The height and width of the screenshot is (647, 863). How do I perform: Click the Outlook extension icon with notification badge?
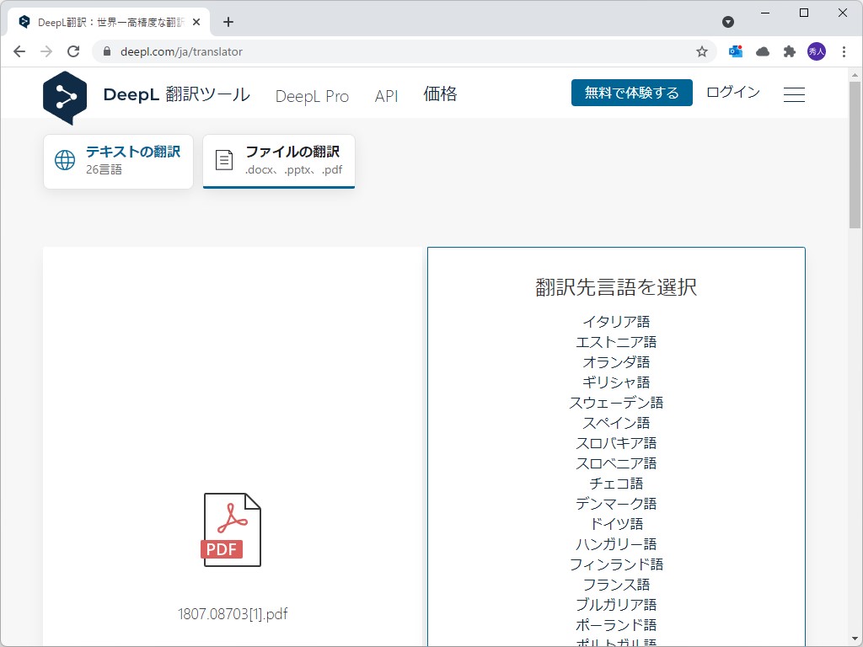point(735,51)
